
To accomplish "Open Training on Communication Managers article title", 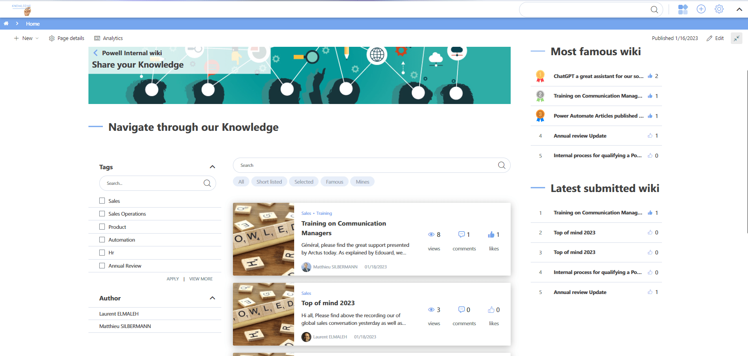I will point(343,228).
